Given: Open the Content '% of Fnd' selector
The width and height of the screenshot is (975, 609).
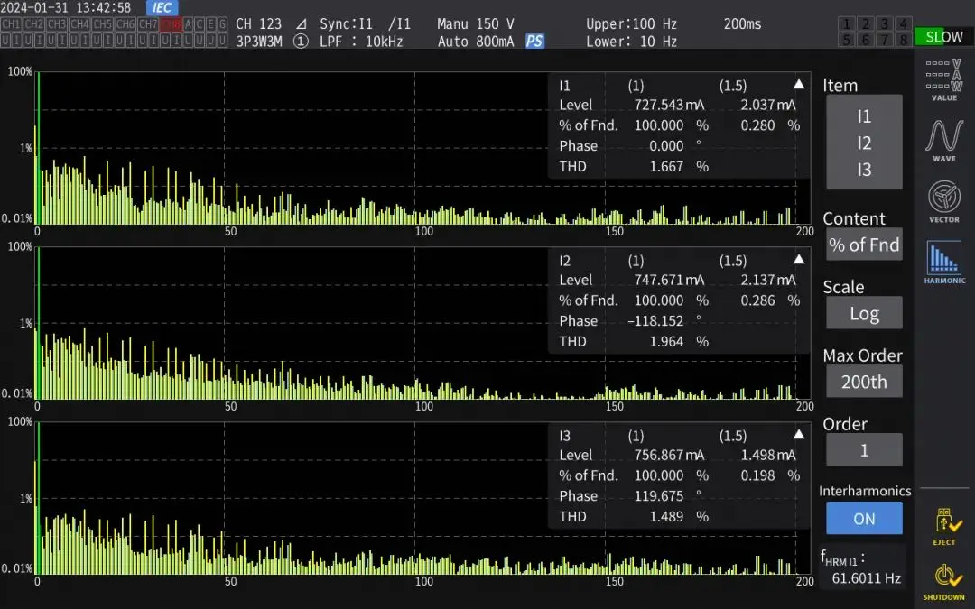Looking at the screenshot, I should (x=864, y=245).
